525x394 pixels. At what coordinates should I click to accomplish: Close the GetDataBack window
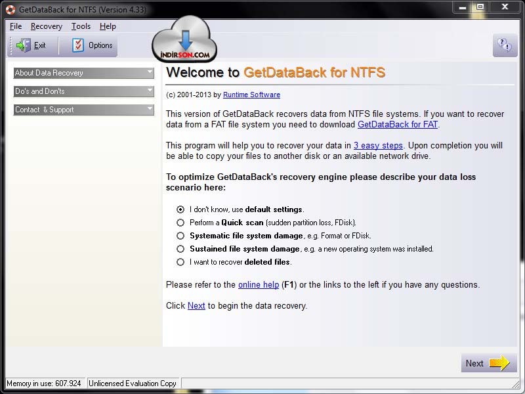tap(505, 7)
